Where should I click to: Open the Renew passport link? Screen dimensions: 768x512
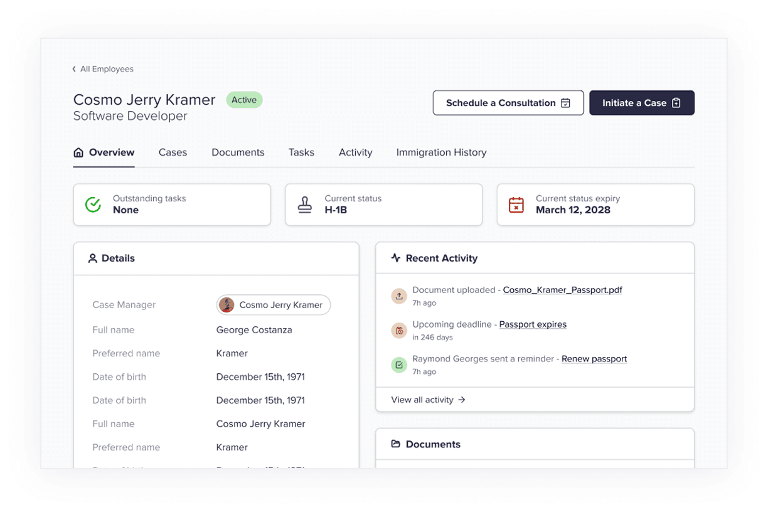point(594,359)
